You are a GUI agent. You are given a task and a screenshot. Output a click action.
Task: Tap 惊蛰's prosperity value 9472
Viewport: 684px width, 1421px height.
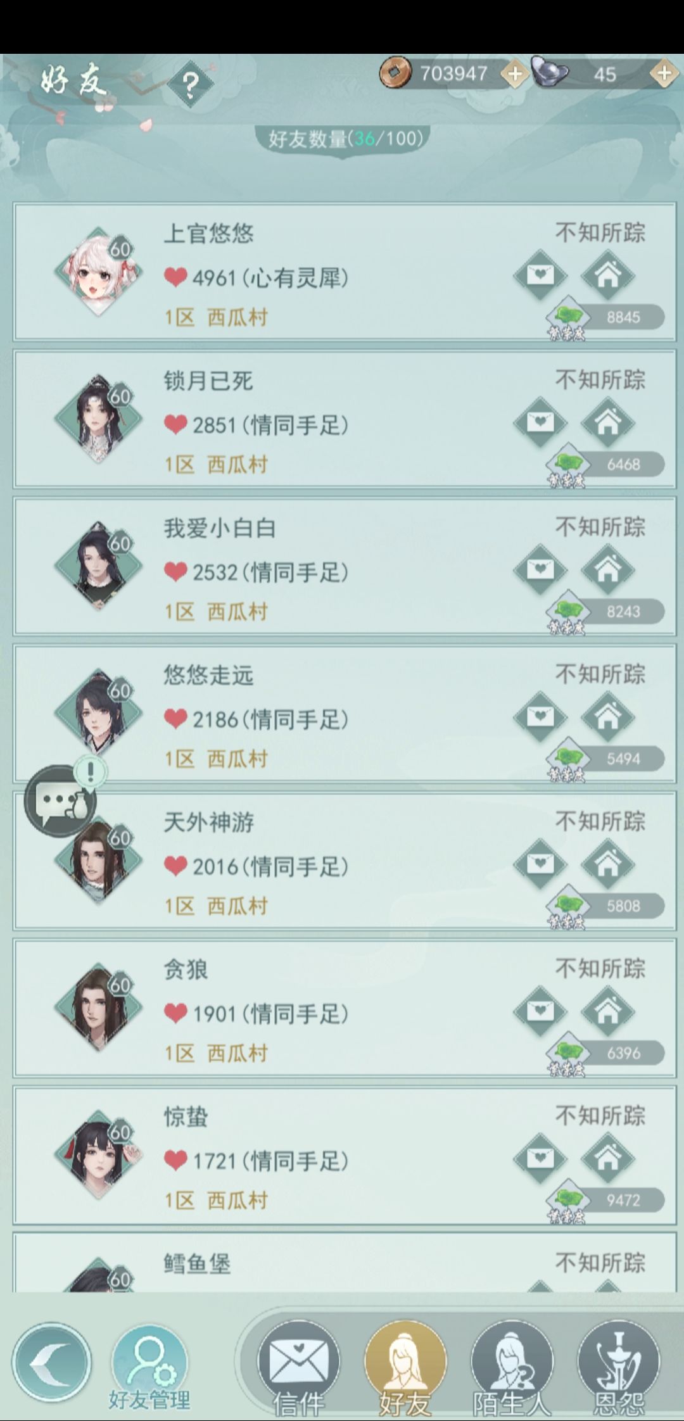tap(623, 1200)
